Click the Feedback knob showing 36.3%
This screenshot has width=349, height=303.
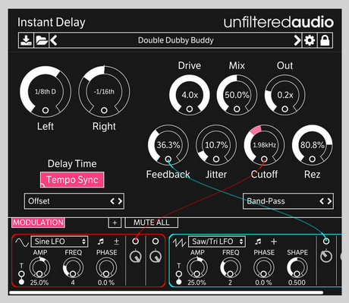click(168, 145)
